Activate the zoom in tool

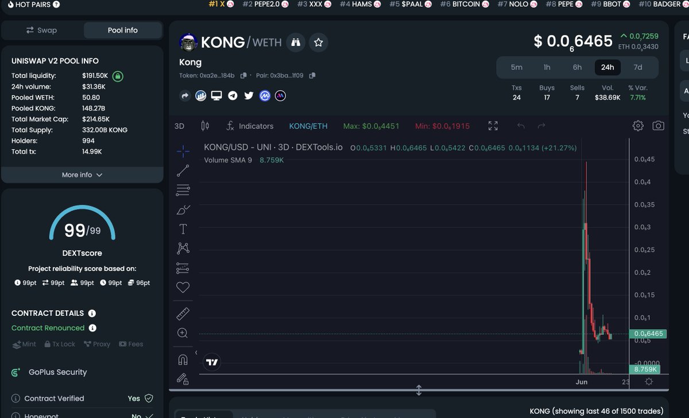[x=183, y=333]
